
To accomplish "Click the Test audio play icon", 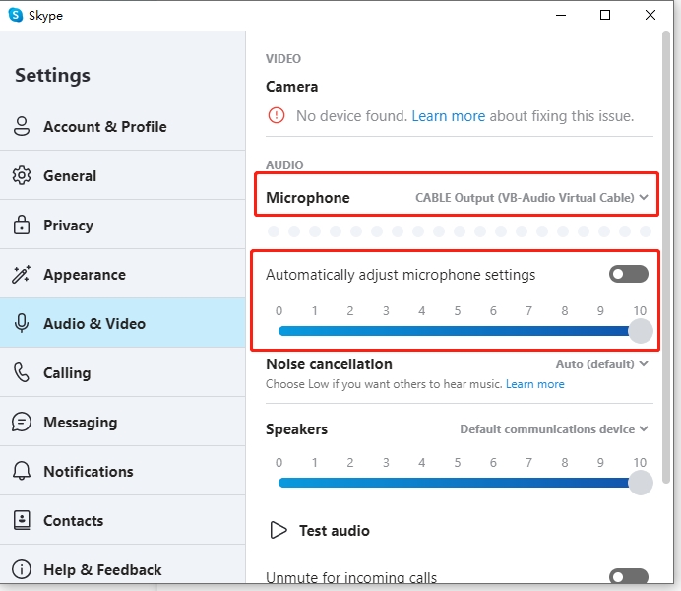I will [x=279, y=531].
